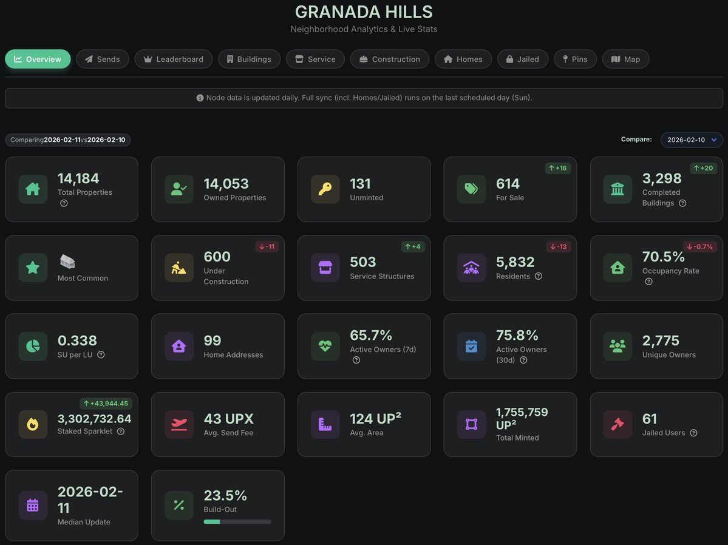
Task: Click the Occupancy Rate house-user icon
Action: coord(617,268)
